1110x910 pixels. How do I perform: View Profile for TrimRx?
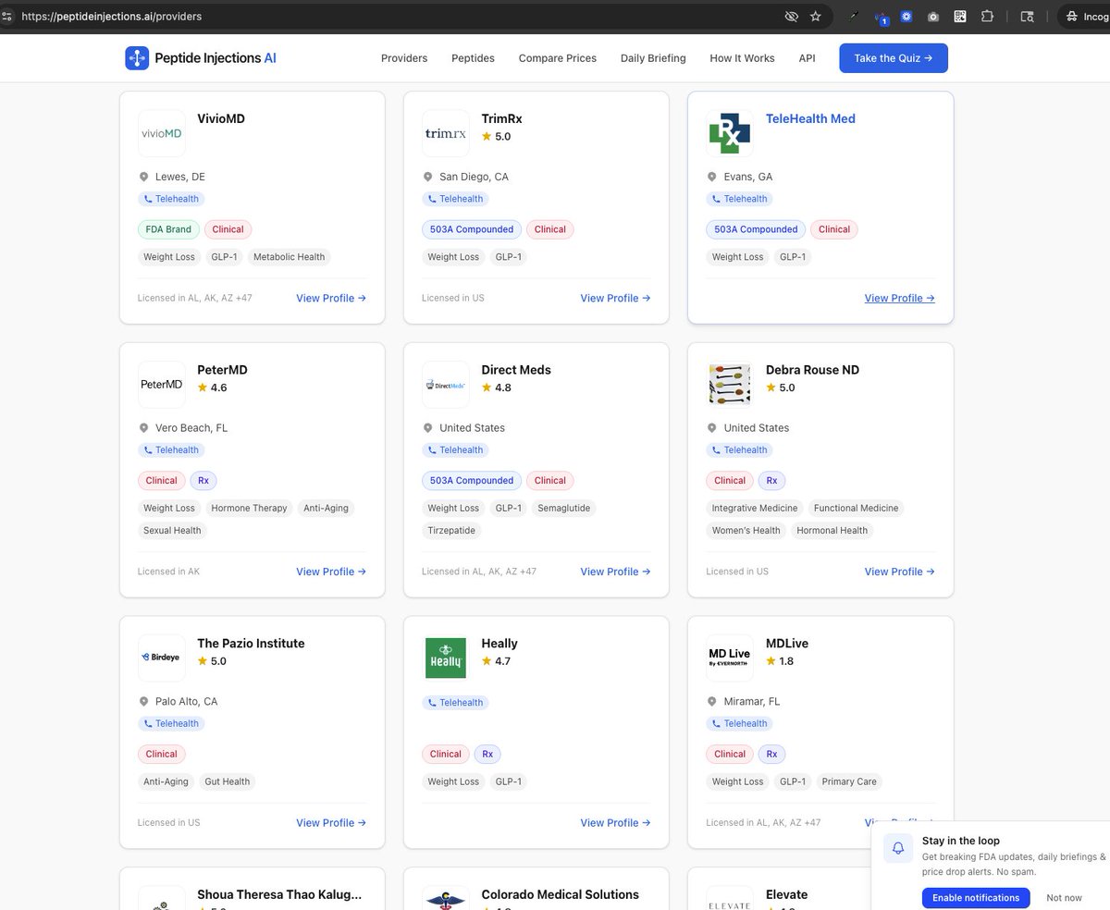615,298
